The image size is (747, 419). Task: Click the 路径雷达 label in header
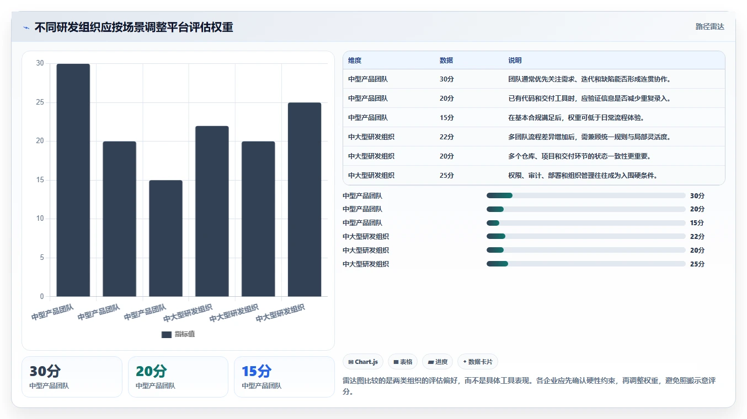click(709, 26)
